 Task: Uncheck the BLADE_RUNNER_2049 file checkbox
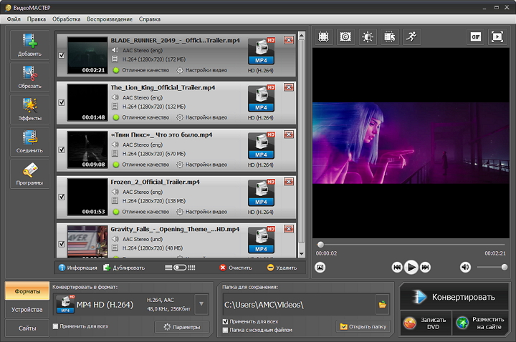(x=62, y=55)
